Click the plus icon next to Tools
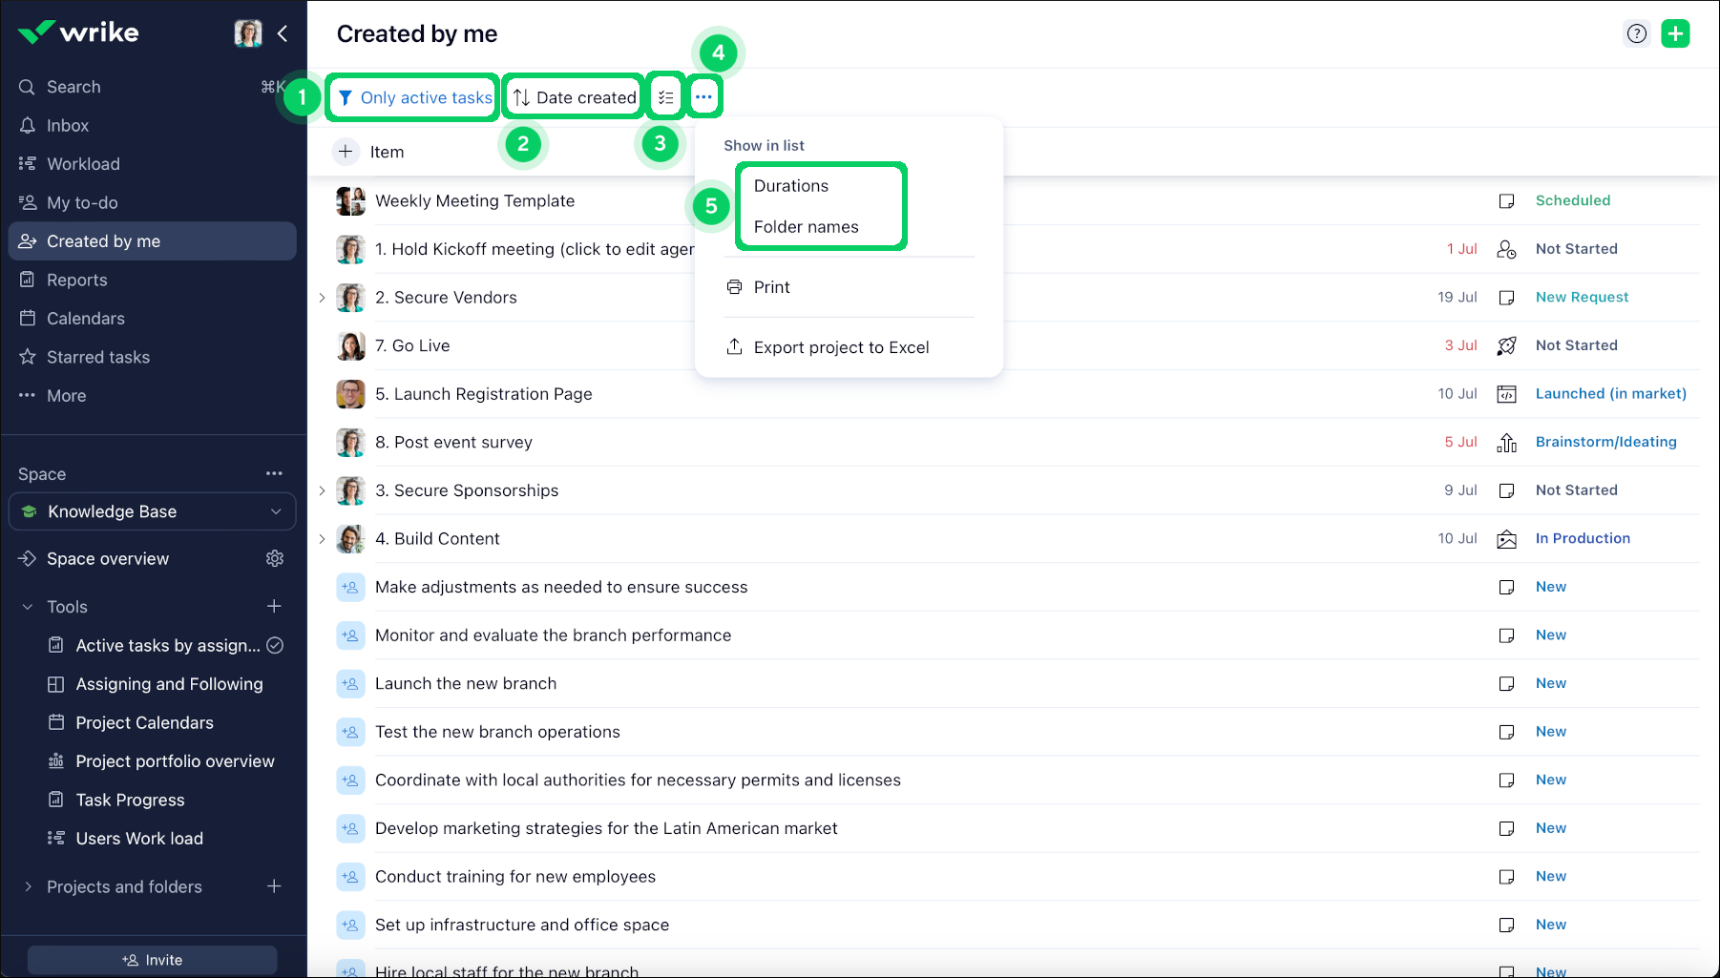Image resolution: width=1720 pixels, height=978 pixels. 274,606
